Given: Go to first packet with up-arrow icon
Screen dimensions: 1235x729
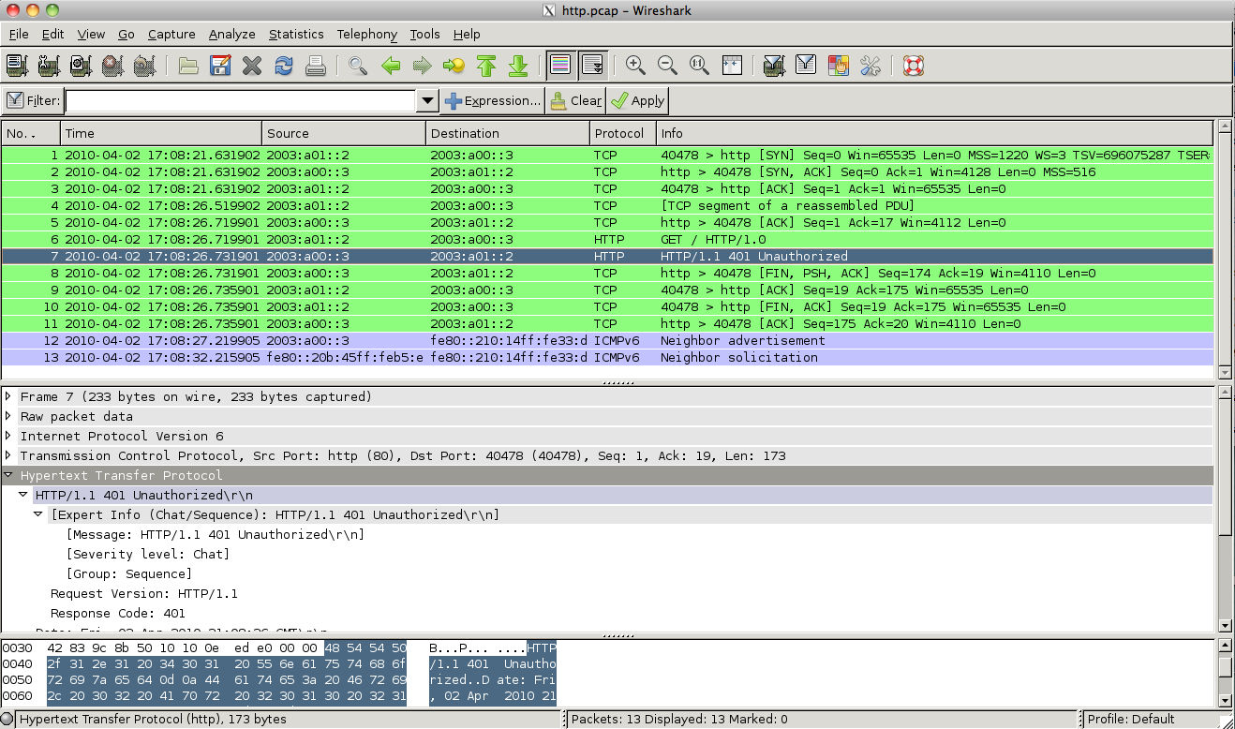Looking at the screenshot, I should click(485, 66).
